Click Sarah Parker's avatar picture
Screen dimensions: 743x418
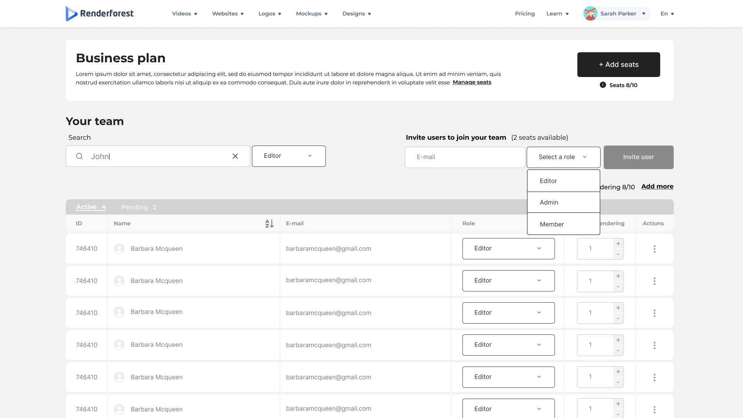coord(591,14)
